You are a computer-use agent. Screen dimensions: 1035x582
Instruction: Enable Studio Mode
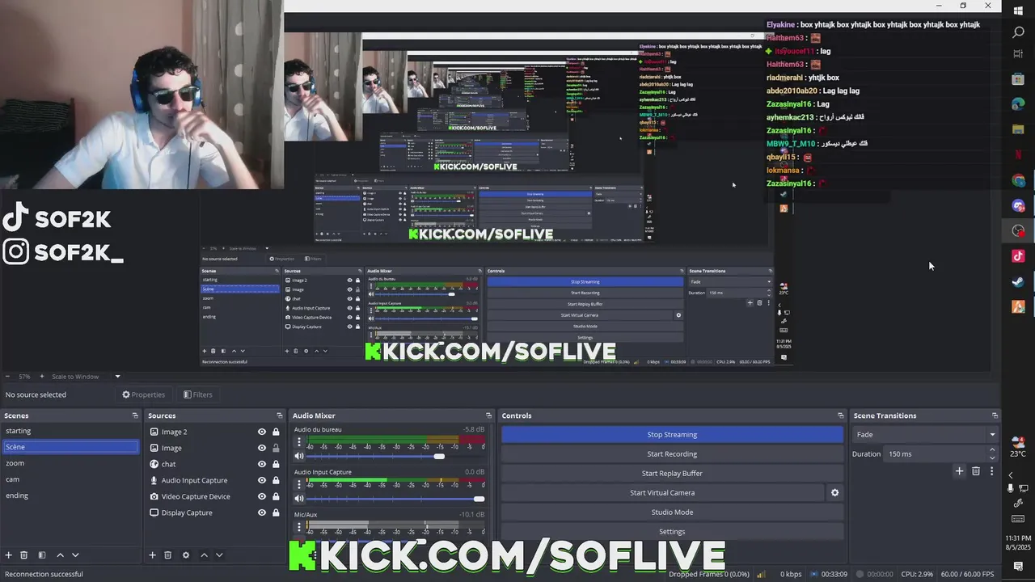click(x=672, y=512)
